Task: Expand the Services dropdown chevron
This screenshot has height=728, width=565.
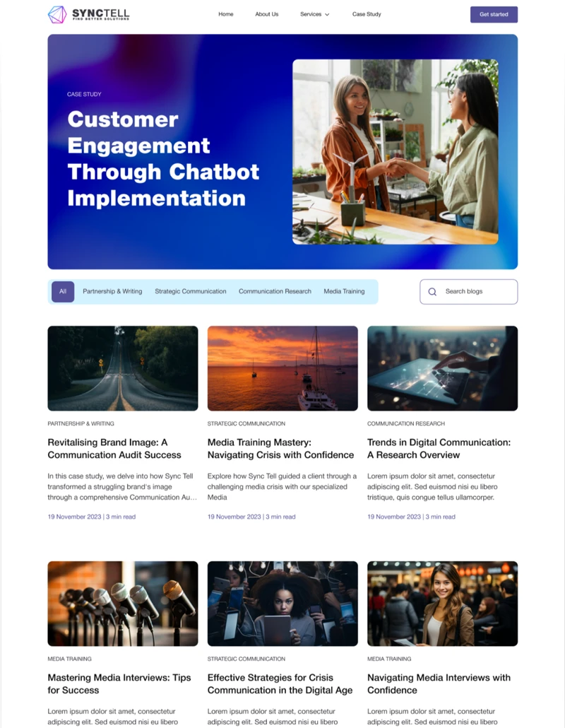Action: [x=327, y=15]
